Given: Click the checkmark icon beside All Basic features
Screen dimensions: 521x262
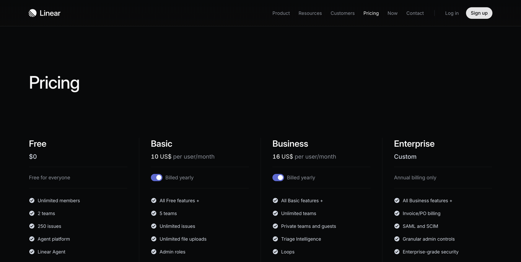Looking at the screenshot, I should tap(275, 201).
